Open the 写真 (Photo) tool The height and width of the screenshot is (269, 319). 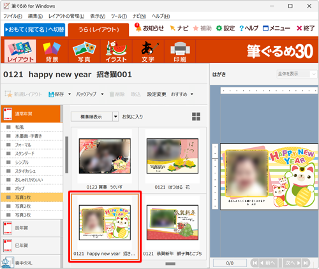(84, 51)
